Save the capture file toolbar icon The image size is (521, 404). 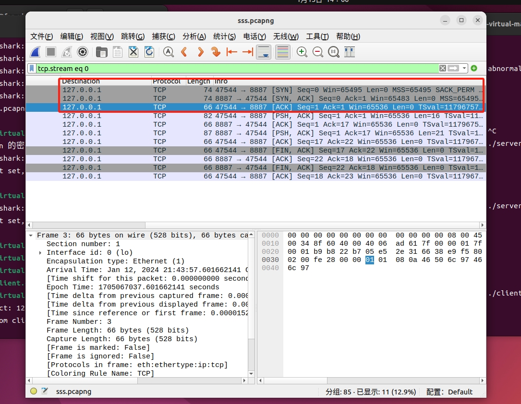(117, 52)
